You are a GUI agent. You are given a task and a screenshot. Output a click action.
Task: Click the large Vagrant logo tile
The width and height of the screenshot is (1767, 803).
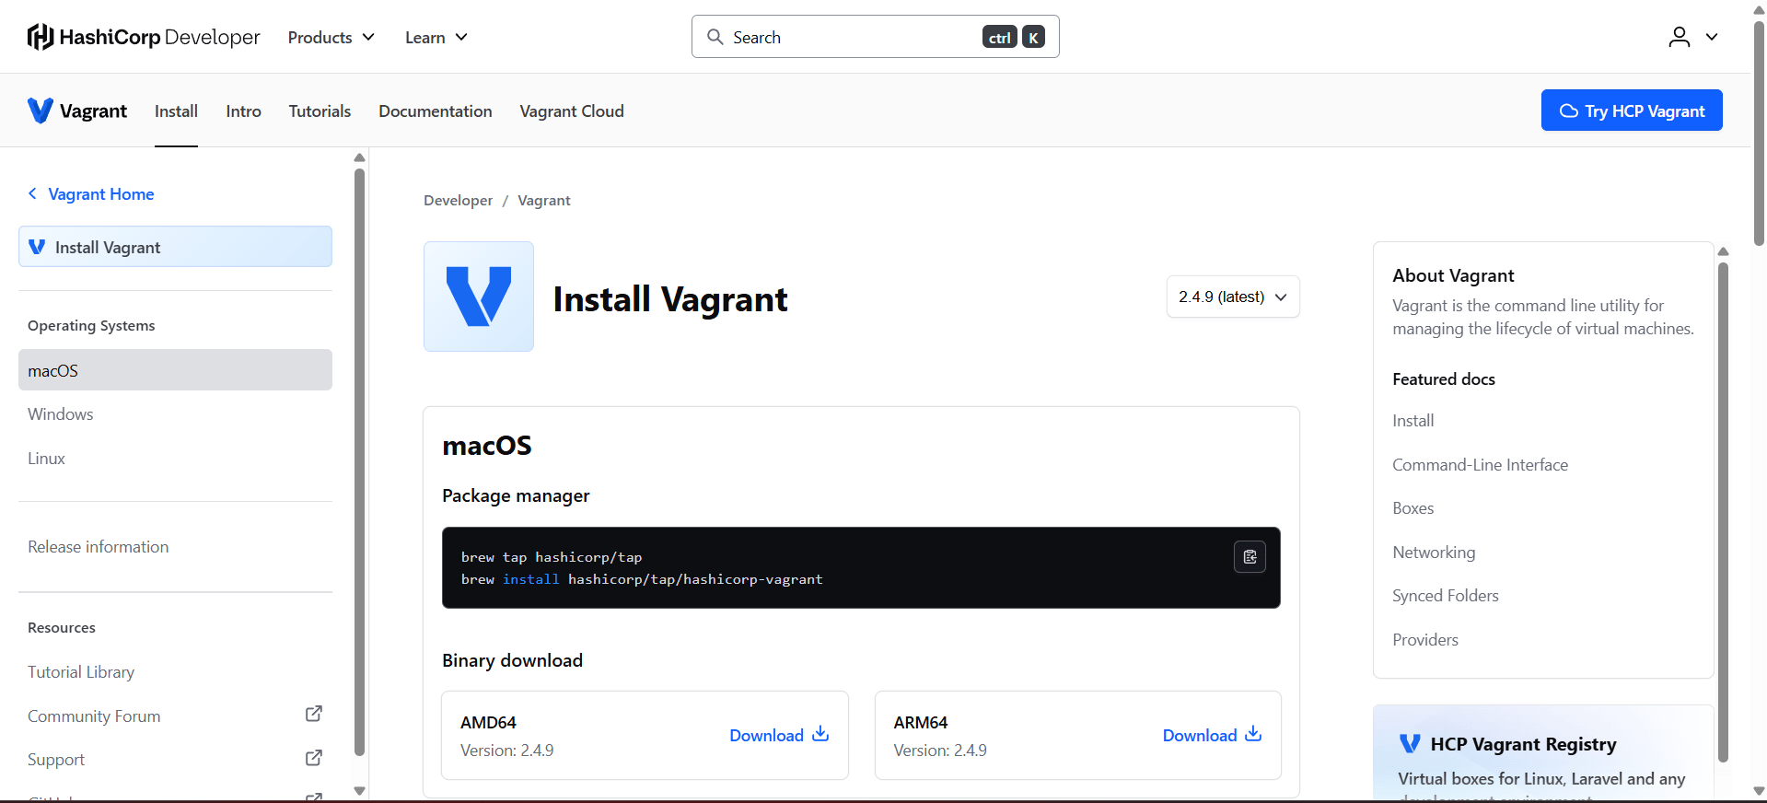coord(479,297)
